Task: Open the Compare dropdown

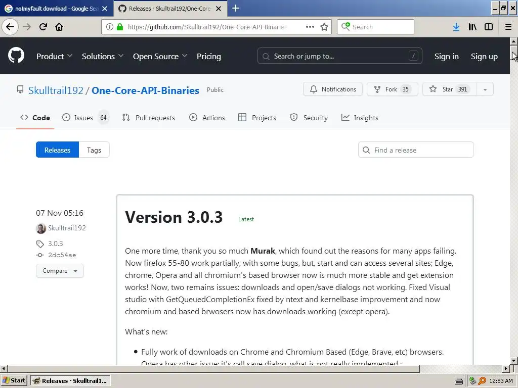Action: tap(60, 271)
